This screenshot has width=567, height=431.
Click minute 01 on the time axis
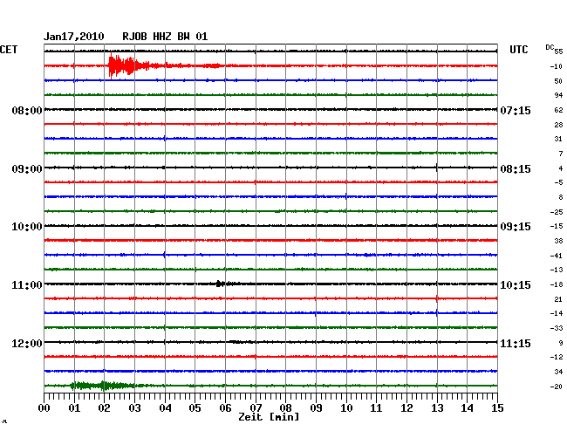pos(74,407)
